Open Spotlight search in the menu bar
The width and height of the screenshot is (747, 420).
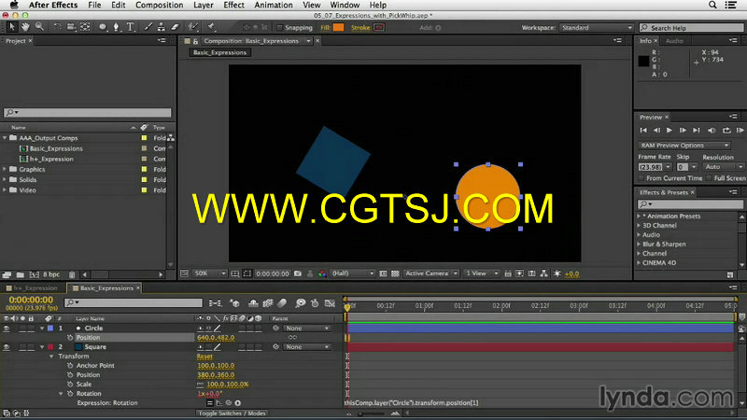[712, 5]
